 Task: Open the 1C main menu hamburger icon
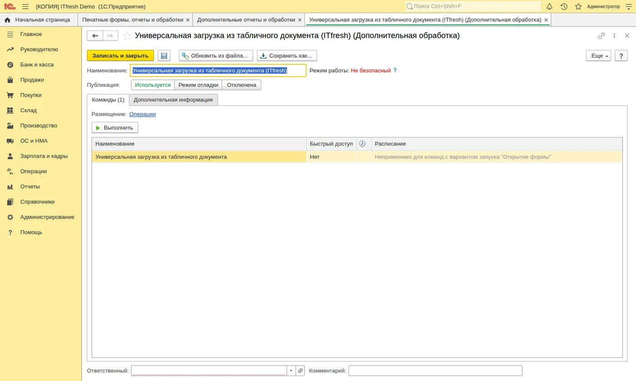25,6
